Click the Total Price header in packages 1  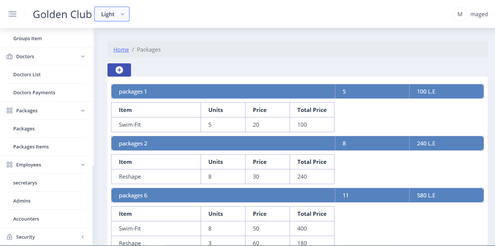[x=312, y=110]
